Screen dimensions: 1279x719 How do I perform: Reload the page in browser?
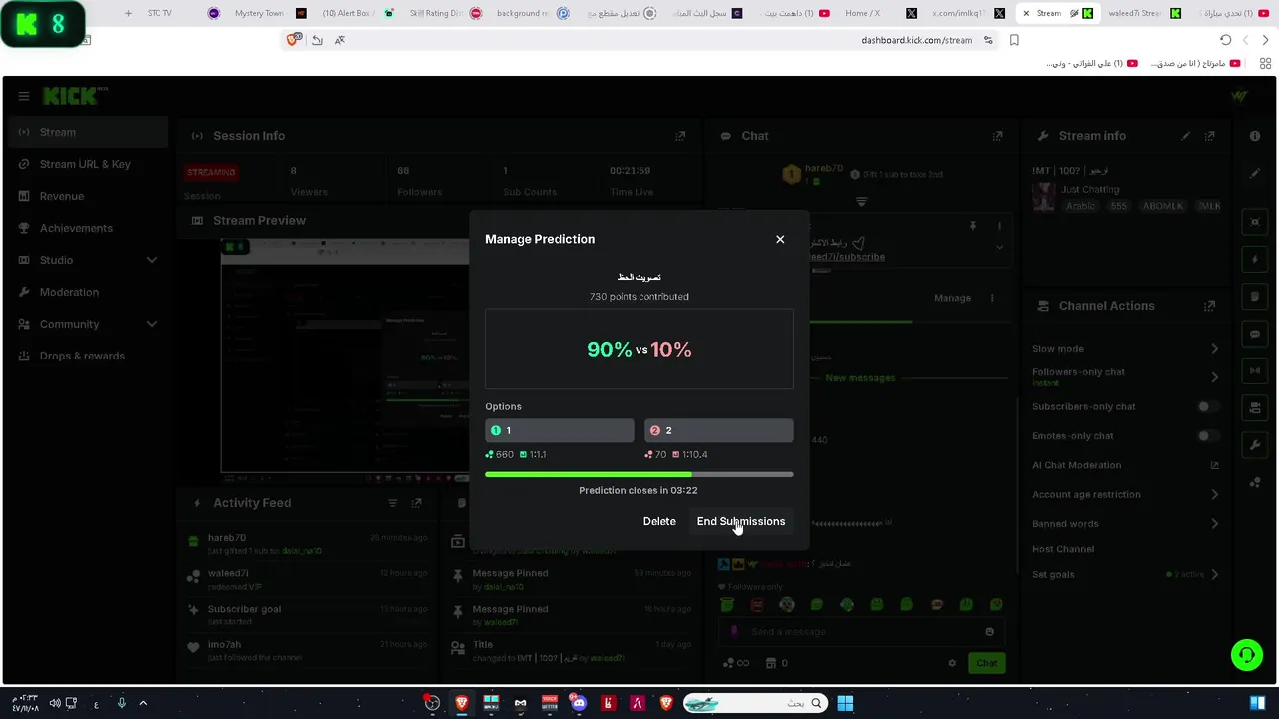(1226, 40)
